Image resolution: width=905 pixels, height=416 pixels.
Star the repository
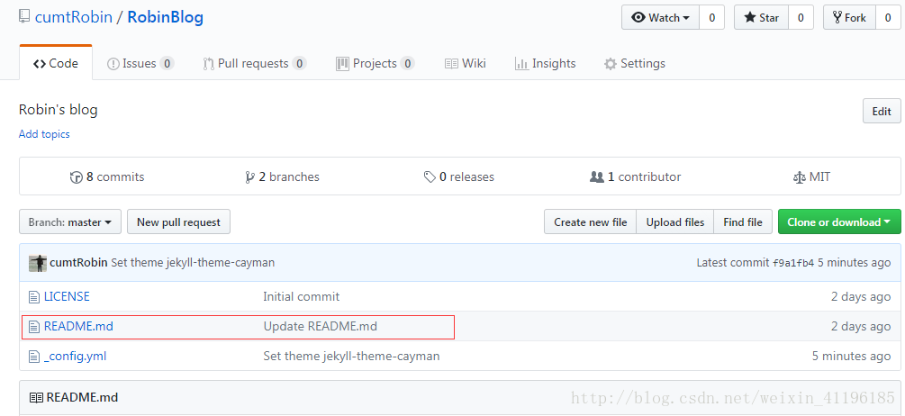(x=761, y=18)
